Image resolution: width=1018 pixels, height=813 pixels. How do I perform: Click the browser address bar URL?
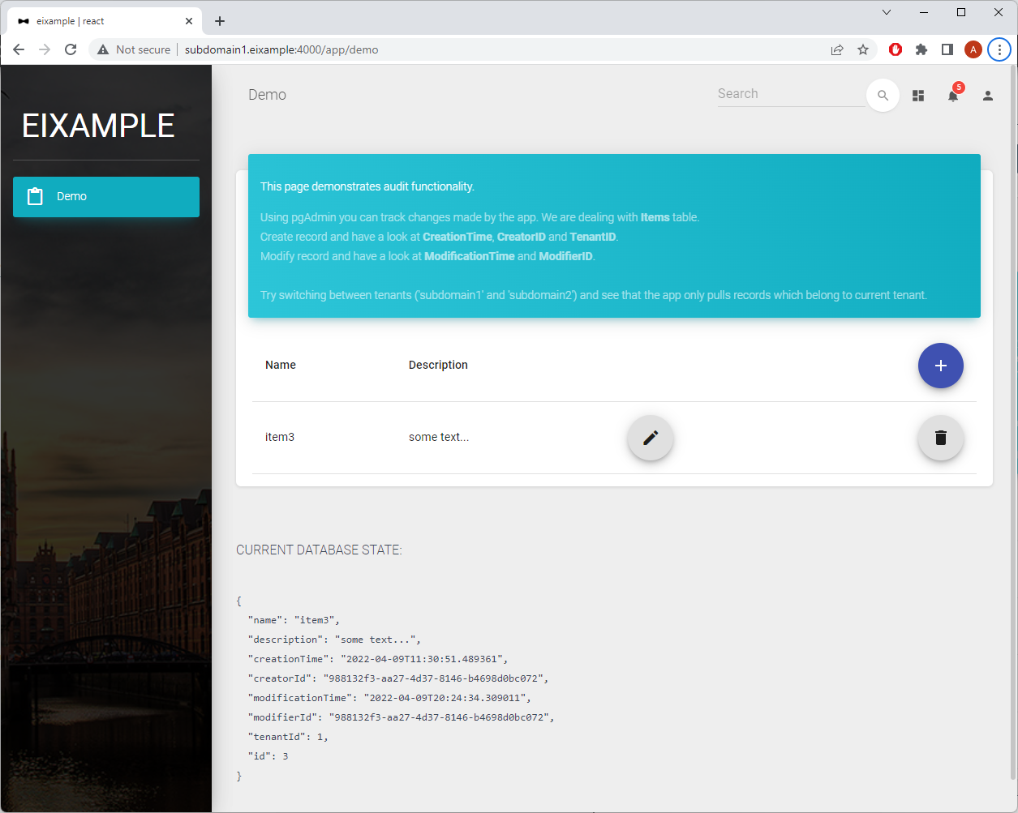pos(281,49)
